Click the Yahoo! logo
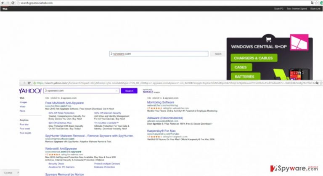 pos(30,91)
